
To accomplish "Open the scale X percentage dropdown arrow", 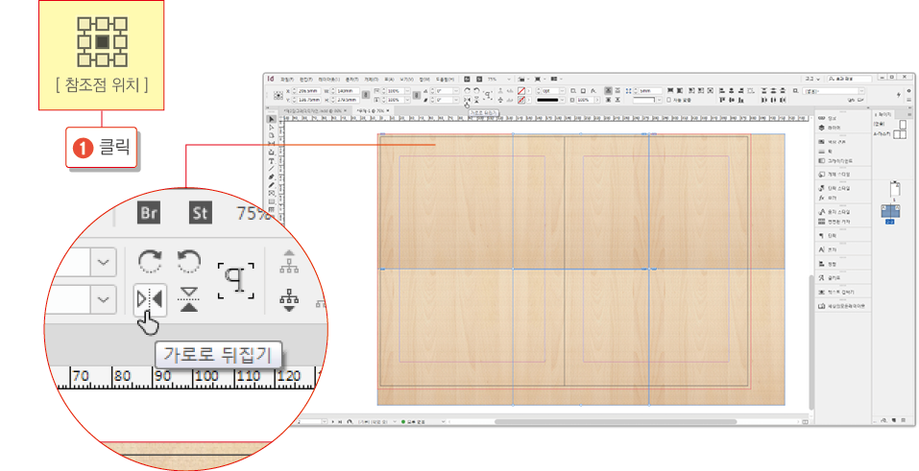I will pos(407,91).
